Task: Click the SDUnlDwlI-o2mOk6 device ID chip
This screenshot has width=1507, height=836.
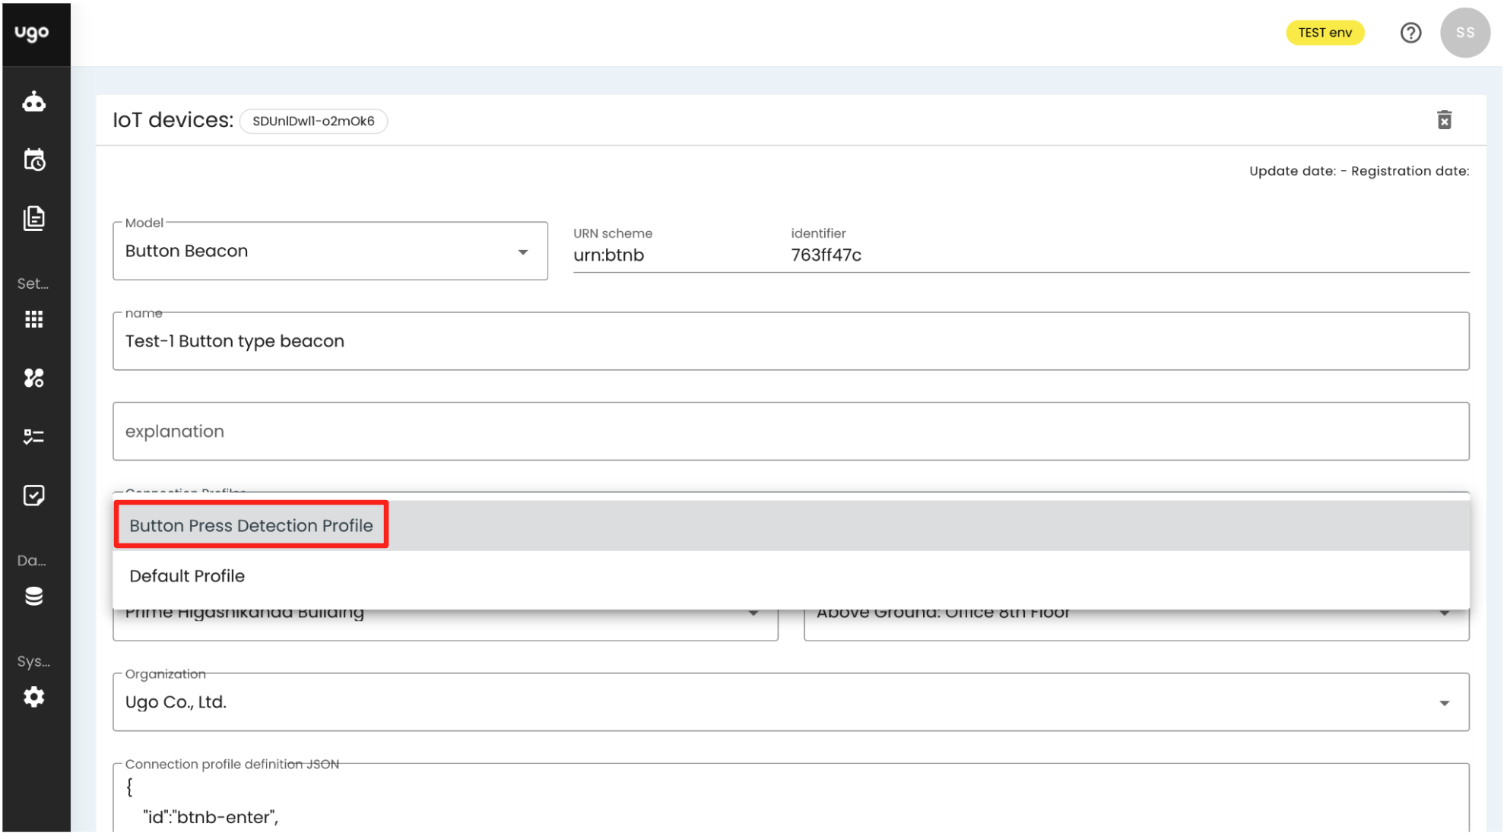Action: click(x=313, y=121)
